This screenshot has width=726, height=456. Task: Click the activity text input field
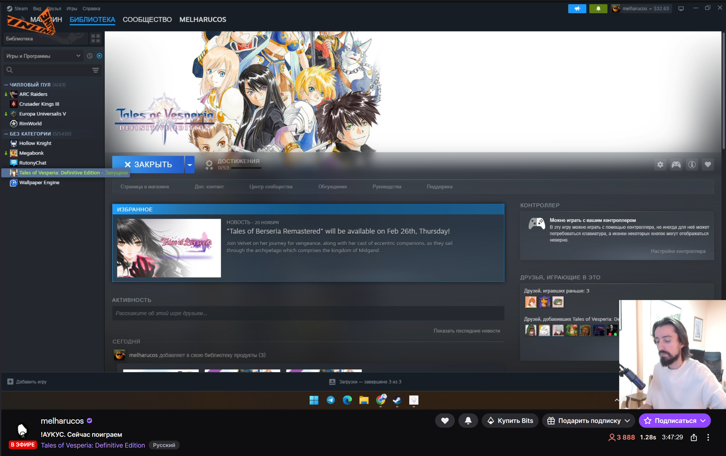(308, 313)
